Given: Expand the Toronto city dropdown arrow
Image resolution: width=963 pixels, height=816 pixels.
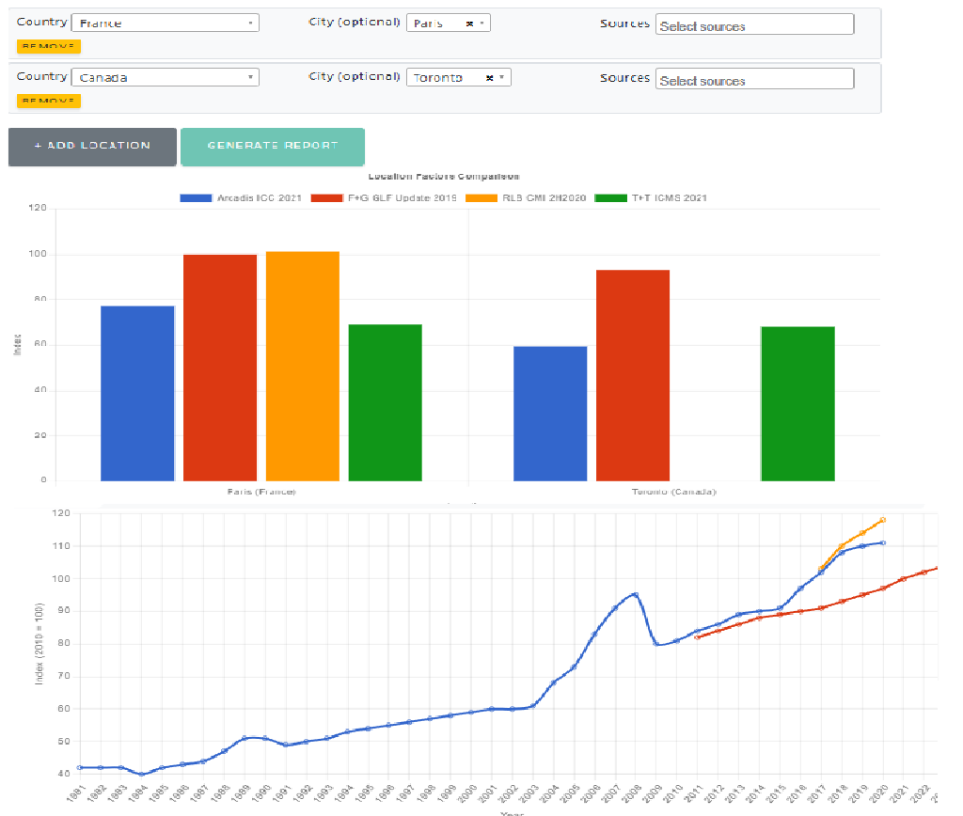Looking at the screenshot, I should pos(502,78).
